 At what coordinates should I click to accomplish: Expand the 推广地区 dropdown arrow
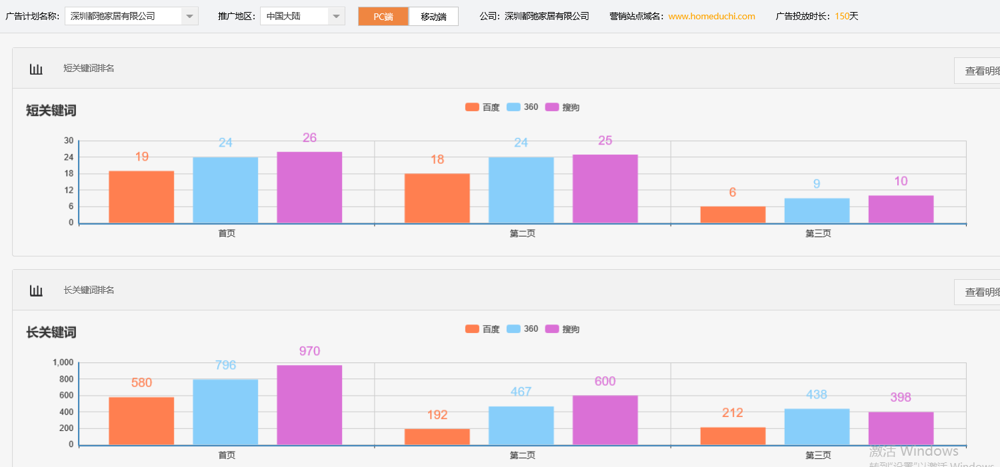336,17
